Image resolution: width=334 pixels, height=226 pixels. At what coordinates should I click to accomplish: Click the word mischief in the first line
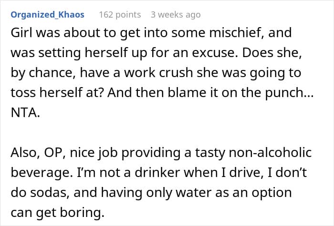[x=237, y=32]
